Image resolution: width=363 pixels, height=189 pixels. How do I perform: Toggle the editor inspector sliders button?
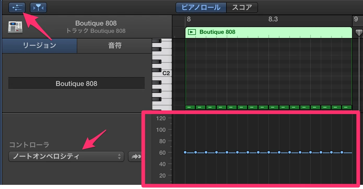[x=17, y=8]
